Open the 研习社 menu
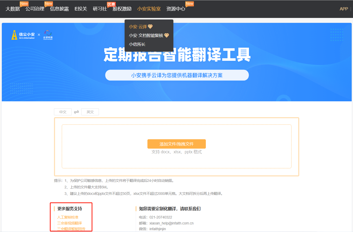The image size is (353, 232). 100,9
